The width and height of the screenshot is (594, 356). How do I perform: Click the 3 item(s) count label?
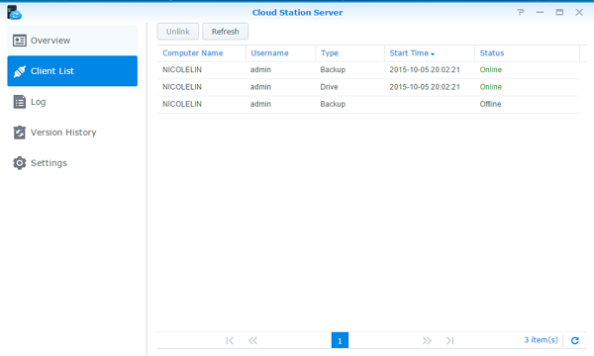[541, 340]
